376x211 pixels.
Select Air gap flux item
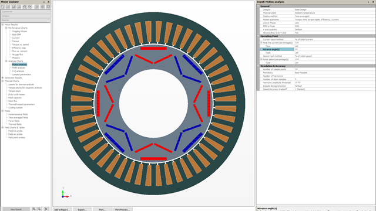coord(18,55)
